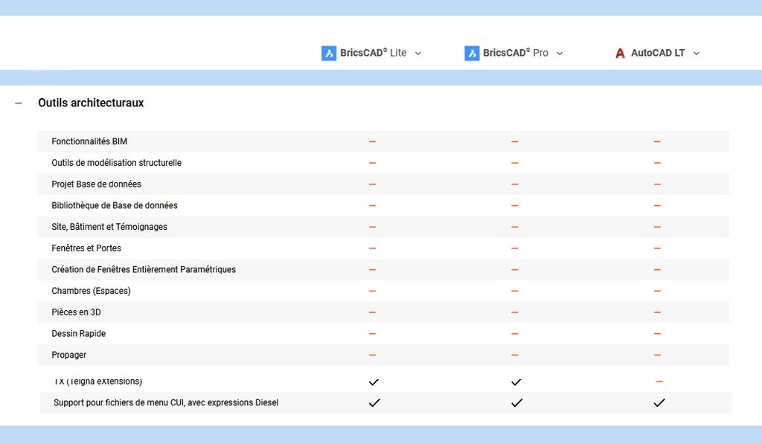
Task: Select Pièces en 3D row label
Action: tap(77, 312)
